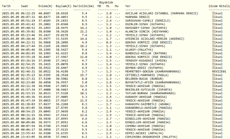
Task: Click the depth value '18.2'
Action: click(84, 46)
